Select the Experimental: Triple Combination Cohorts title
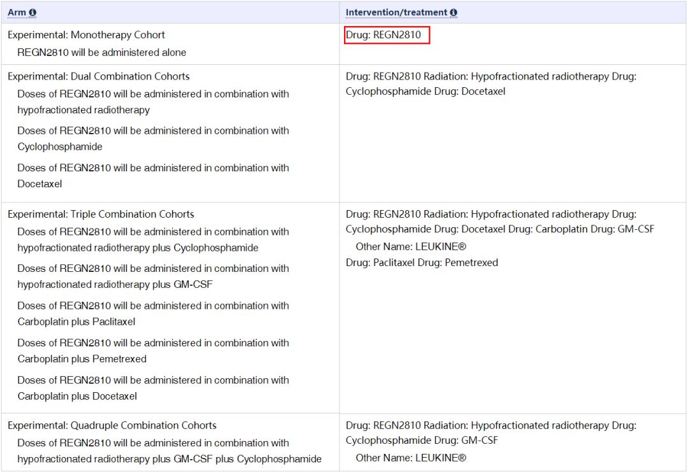Viewport: 688px width, 473px height. [101, 215]
